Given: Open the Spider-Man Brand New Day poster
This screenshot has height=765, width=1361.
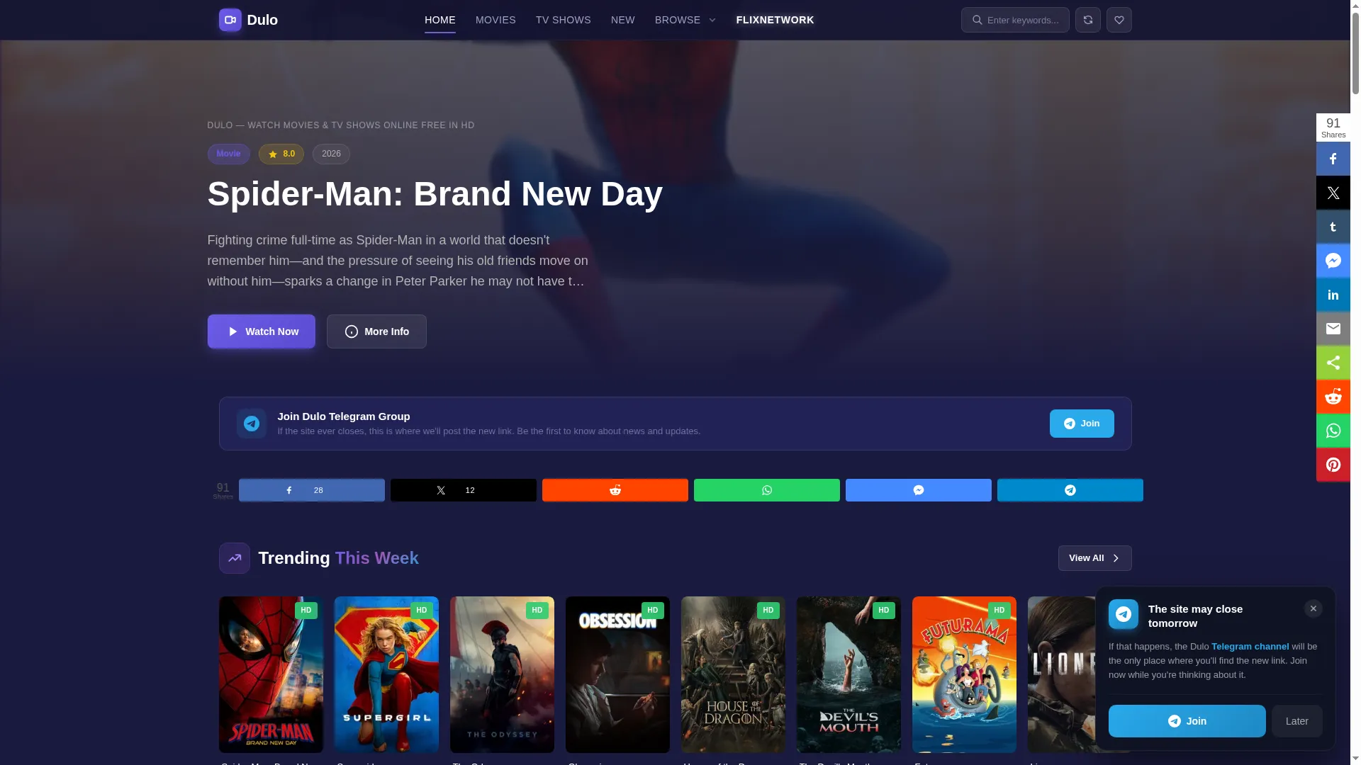Looking at the screenshot, I should click(x=271, y=674).
